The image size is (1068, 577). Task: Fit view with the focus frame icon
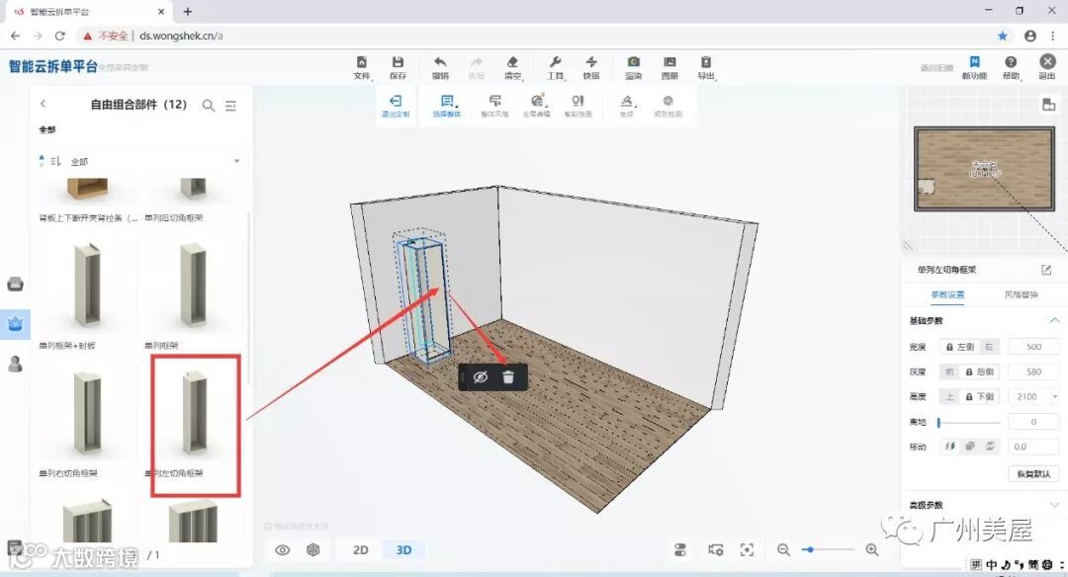(748, 549)
